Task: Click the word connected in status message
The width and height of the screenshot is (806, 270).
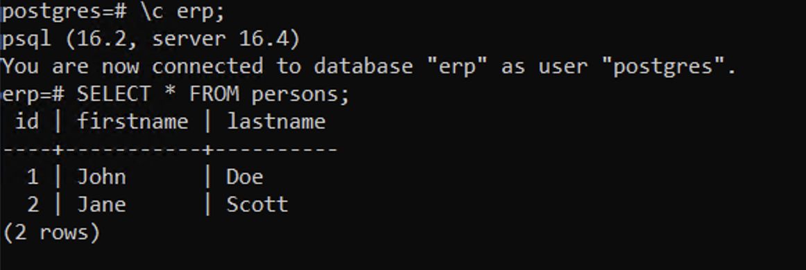Action: (207, 66)
